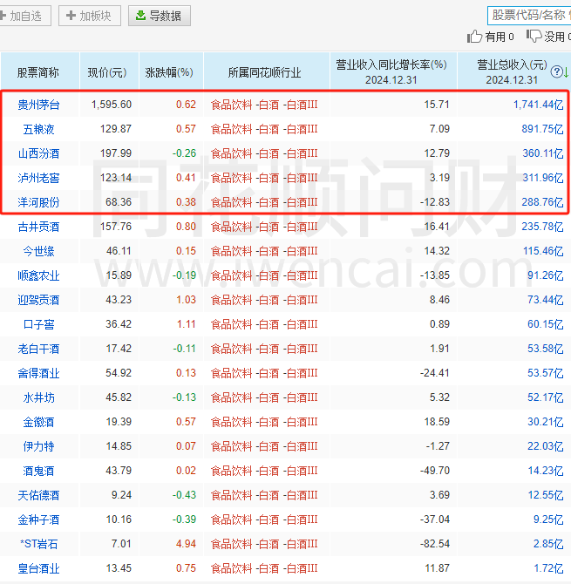Open the 口子窖 stock link
Image resolution: width=571 pixels, height=584 pixels.
click(38, 324)
